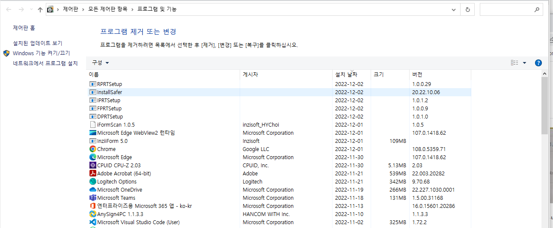Click publisher HANCOM WITH Inc.
Image resolution: width=553 pixels, height=228 pixels.
click(266, 214)
